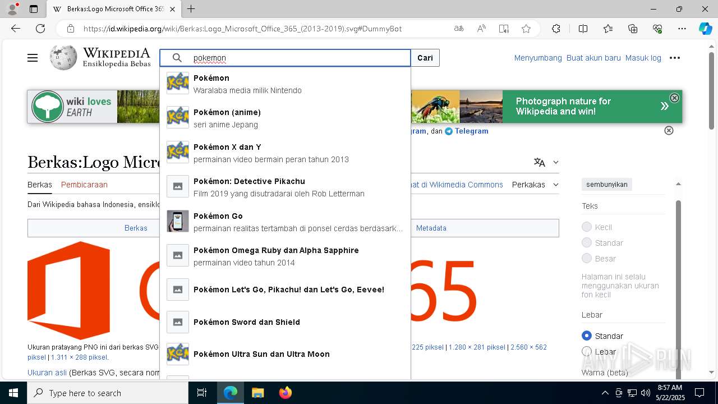This screenshot has width=718, height=404.
Task: Choose Pokémon Ultra Sun dan Ultra Moon
Action: click(286, 354)
